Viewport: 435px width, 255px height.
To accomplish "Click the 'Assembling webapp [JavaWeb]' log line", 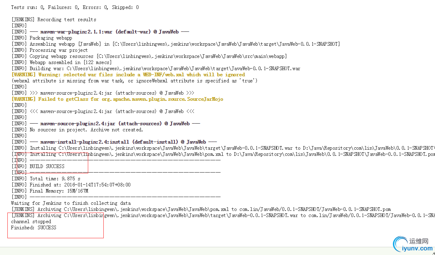I will pyautogui.click(x=176, y=44).
